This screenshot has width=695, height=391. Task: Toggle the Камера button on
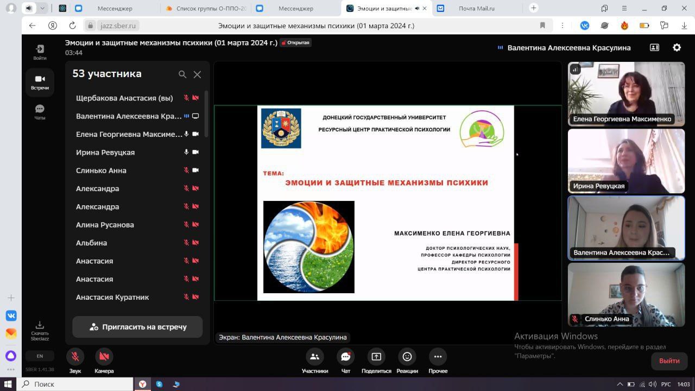click(x=104, y=357)
